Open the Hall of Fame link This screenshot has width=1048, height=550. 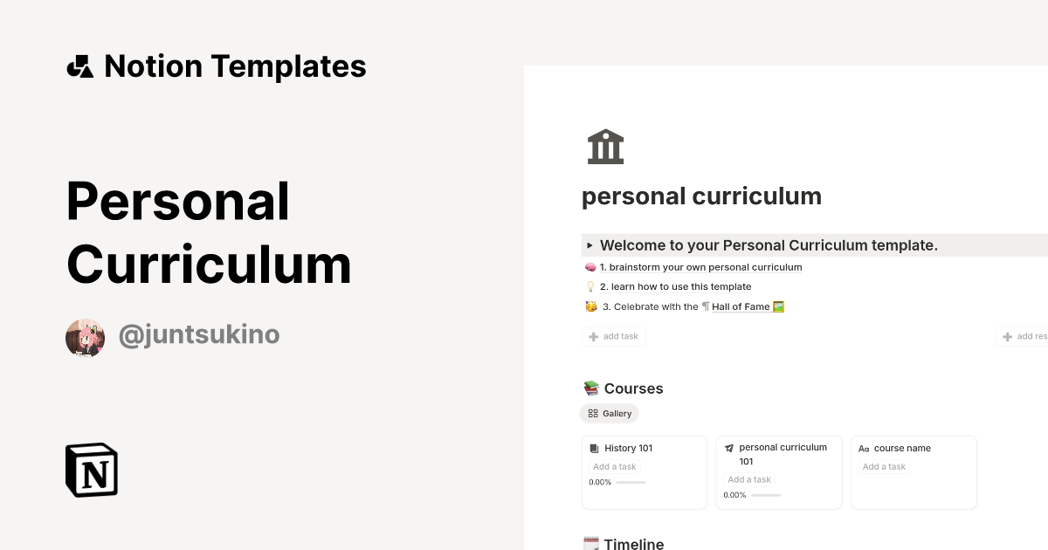[x=741, y=306]
